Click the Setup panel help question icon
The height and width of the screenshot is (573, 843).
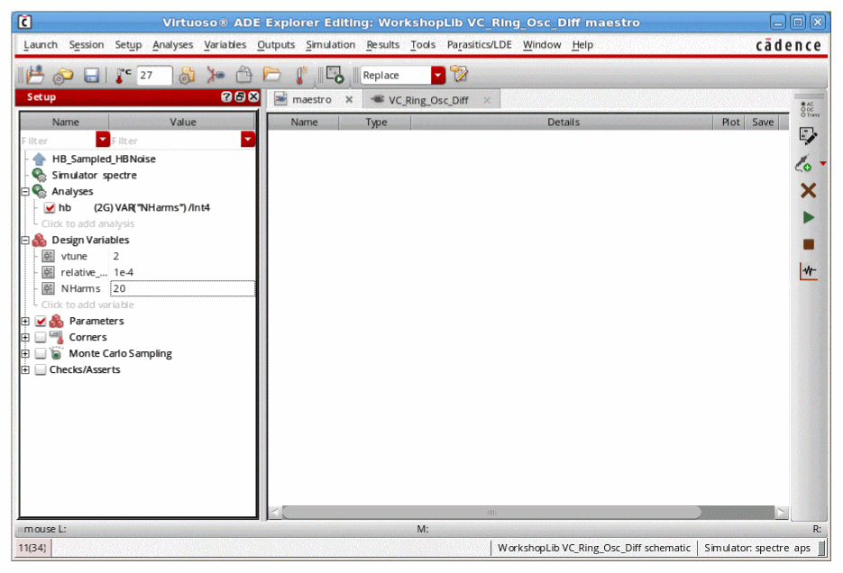226,96
